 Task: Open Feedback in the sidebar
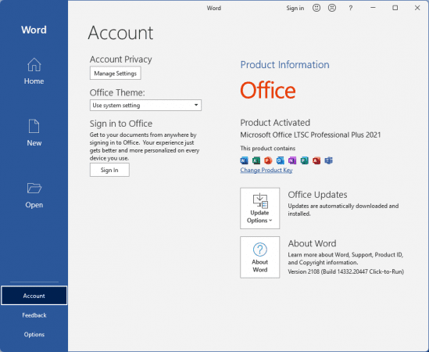point(34,315)
